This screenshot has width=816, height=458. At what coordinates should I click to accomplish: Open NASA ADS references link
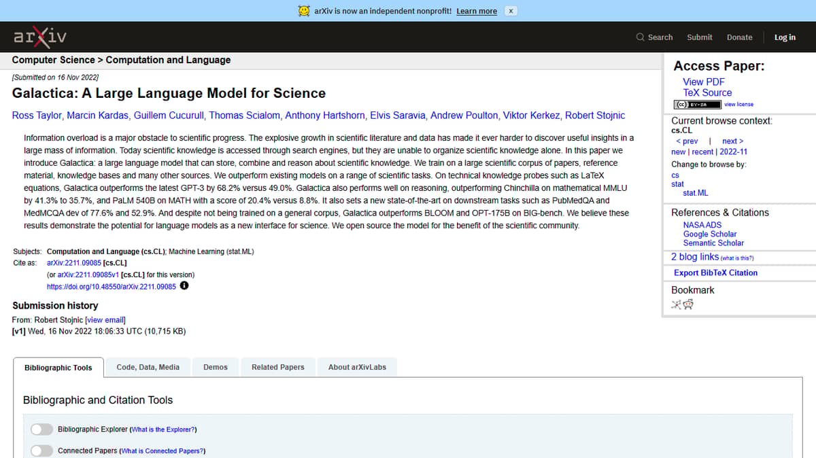(x=702, y=225)
